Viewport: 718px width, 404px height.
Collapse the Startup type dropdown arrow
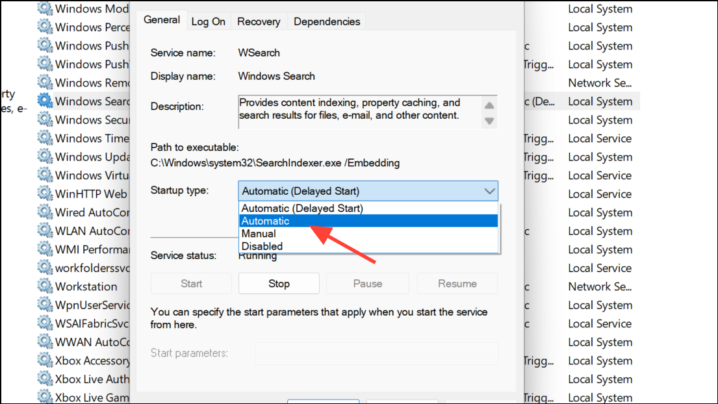click(x=489, y=191)
